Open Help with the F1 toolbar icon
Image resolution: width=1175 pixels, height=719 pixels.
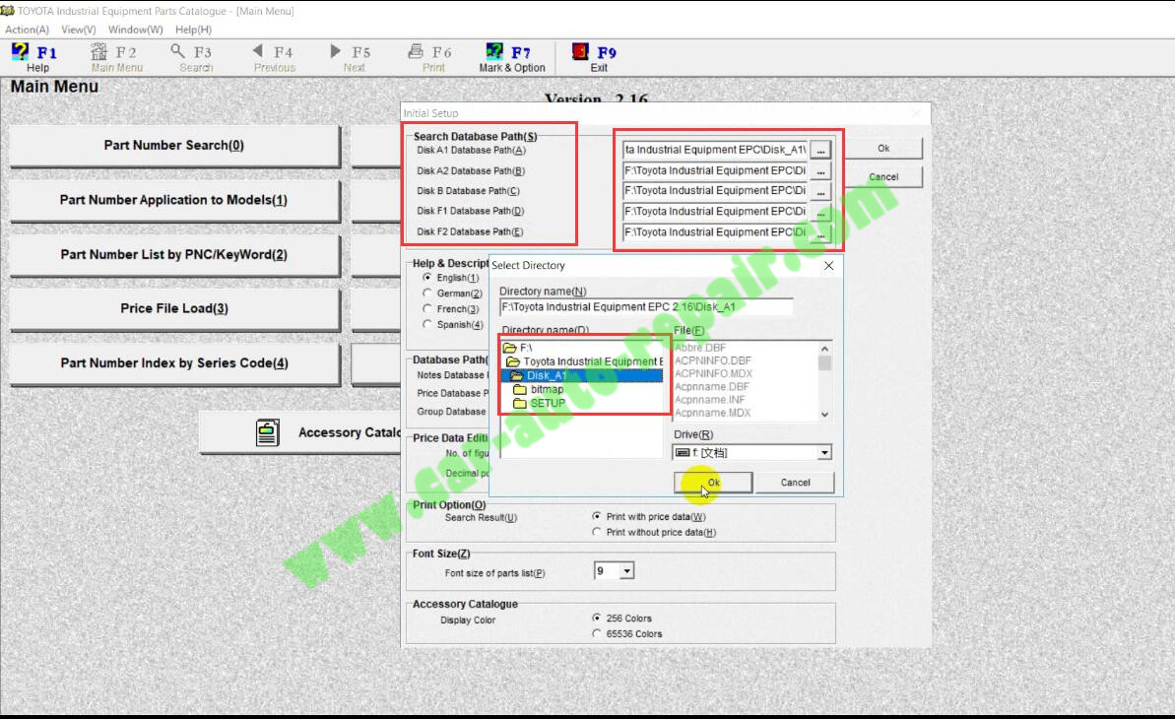click(21, 51)
